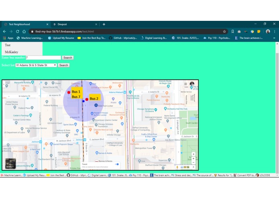Open Convert PDF item in bottom bar
Image resolution: width=279 pixels, height=198 pixels.
(x=244, y=175)
